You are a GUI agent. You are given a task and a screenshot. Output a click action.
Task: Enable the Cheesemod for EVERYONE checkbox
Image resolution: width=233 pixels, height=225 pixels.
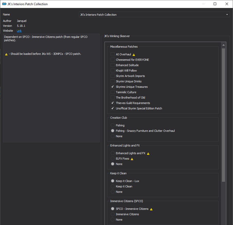click(113, 59)
